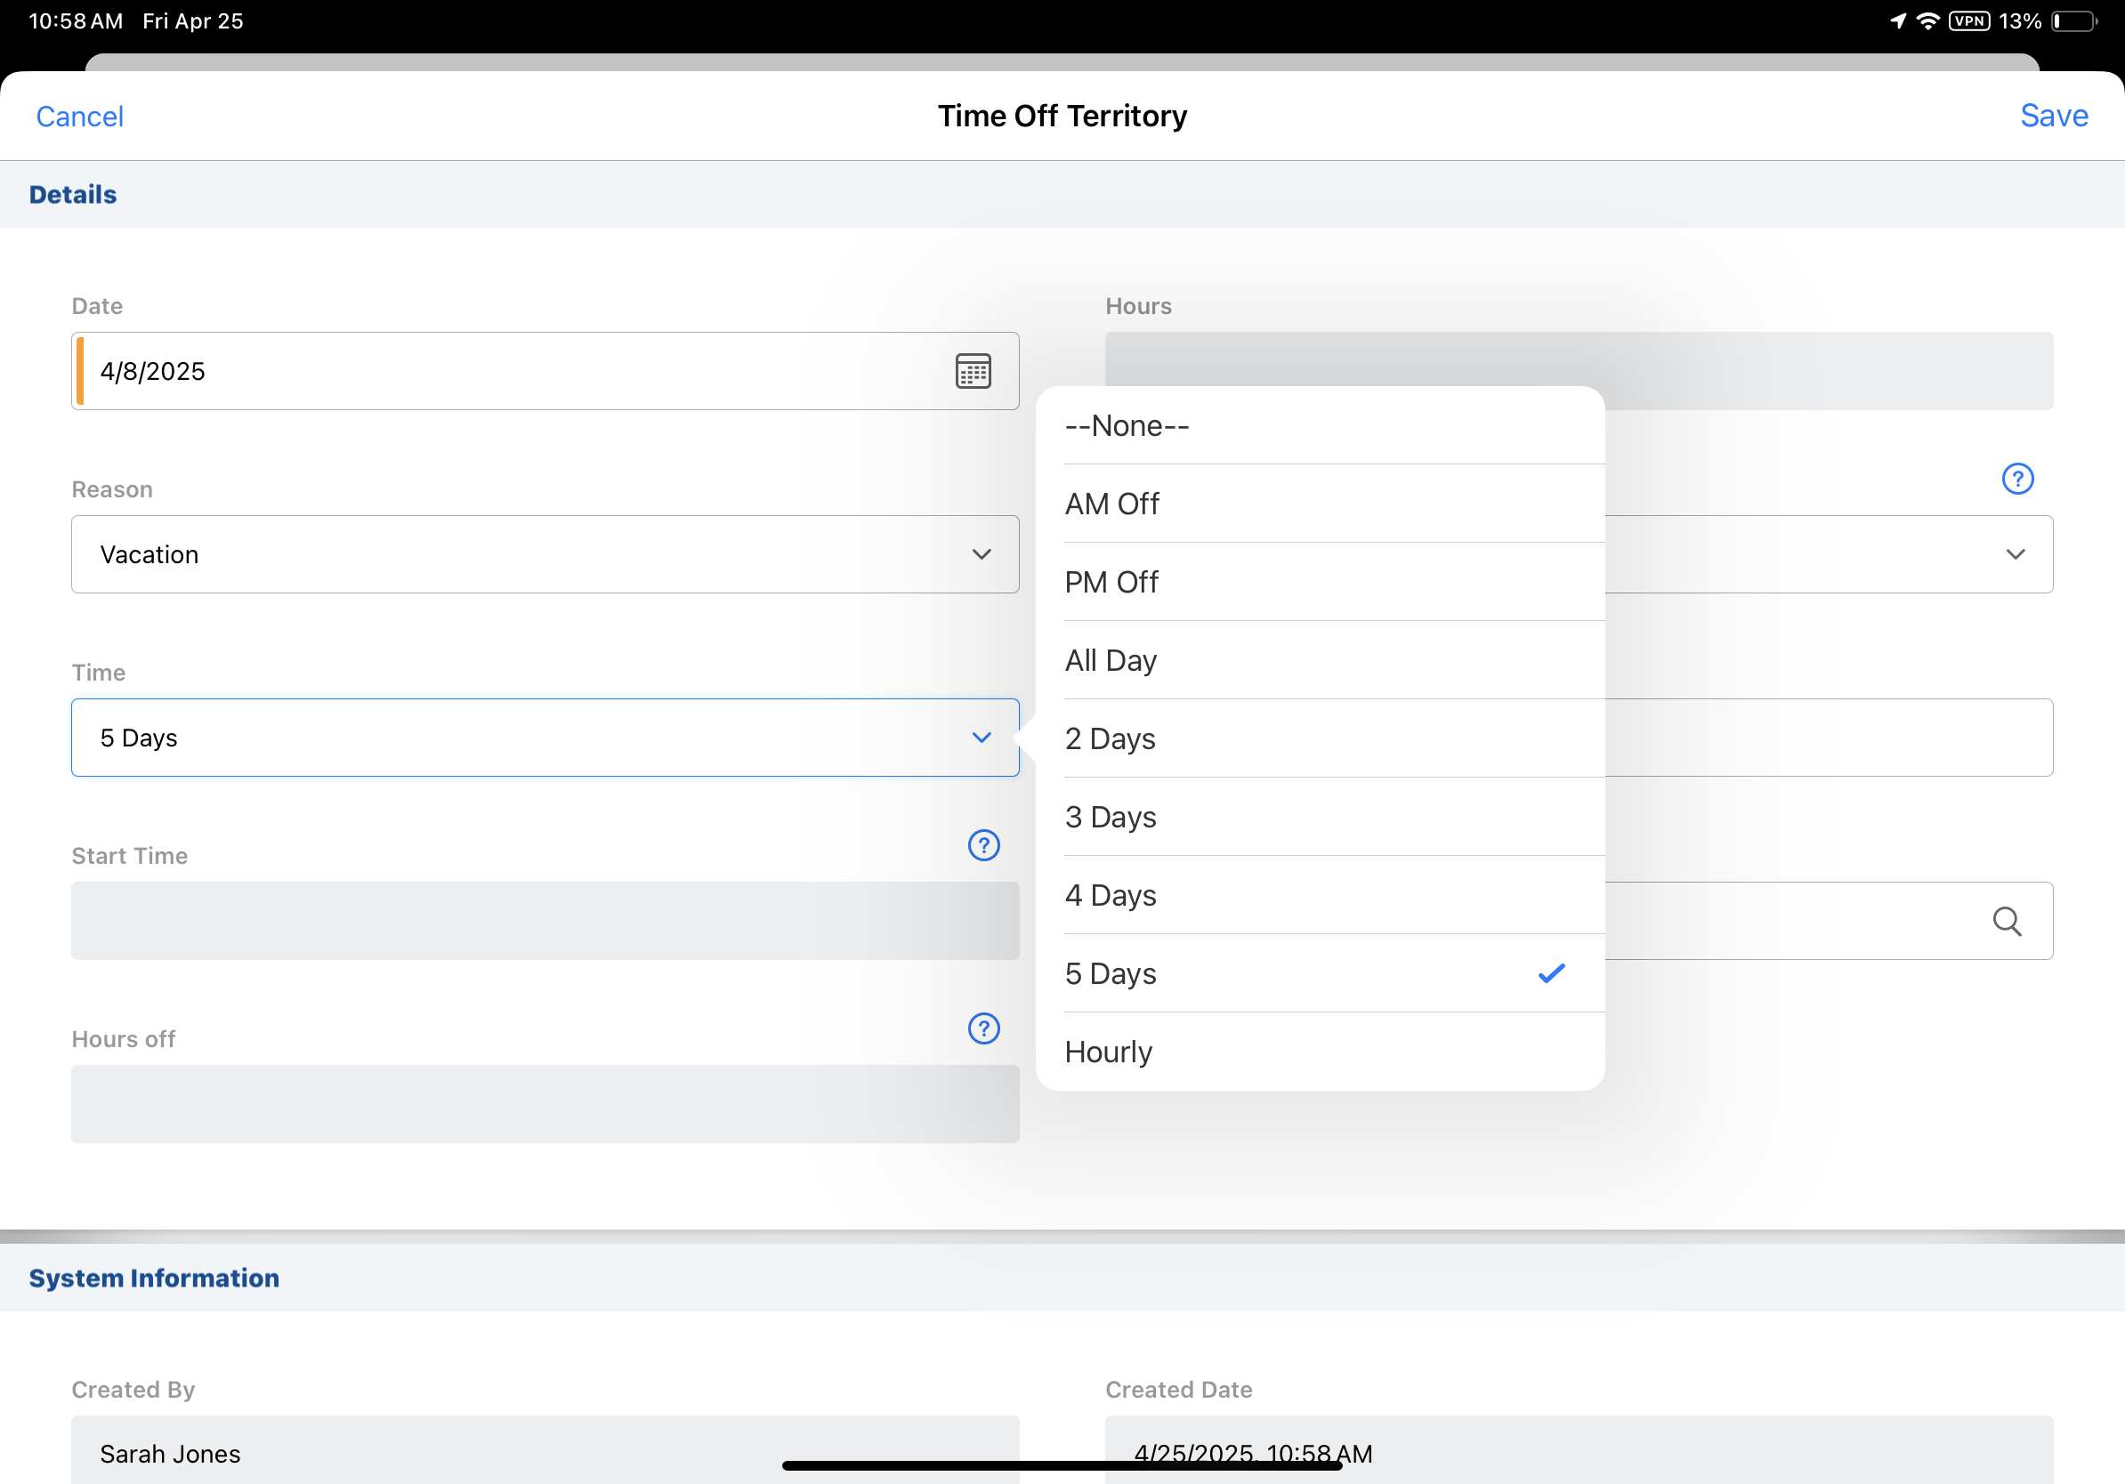2125x1484 pixels.
Task: Tap the Start Time help icon
Action: pos(983,844)
